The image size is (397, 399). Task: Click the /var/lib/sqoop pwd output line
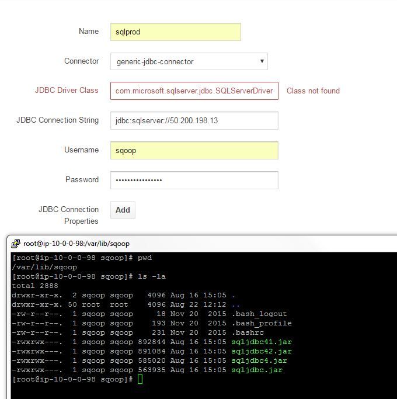coord(44,267)
